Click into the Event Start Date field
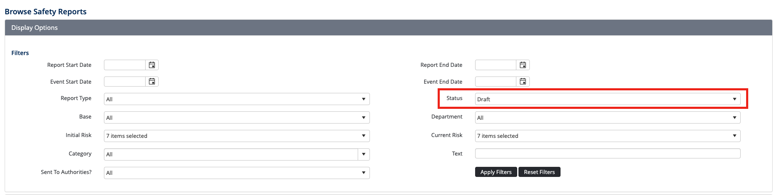Viewport: 776px width, 195px height. click(x=125, y=82)
